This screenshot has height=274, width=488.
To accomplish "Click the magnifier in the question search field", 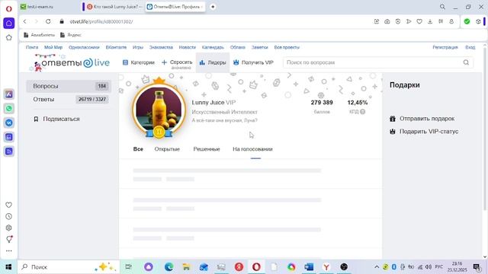I will tap(466, 62).
